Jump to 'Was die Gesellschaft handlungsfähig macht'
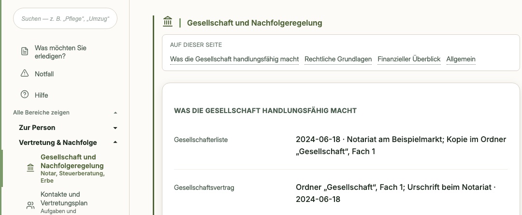The width and height of the screenshot is (522, 215). [234, 59]
